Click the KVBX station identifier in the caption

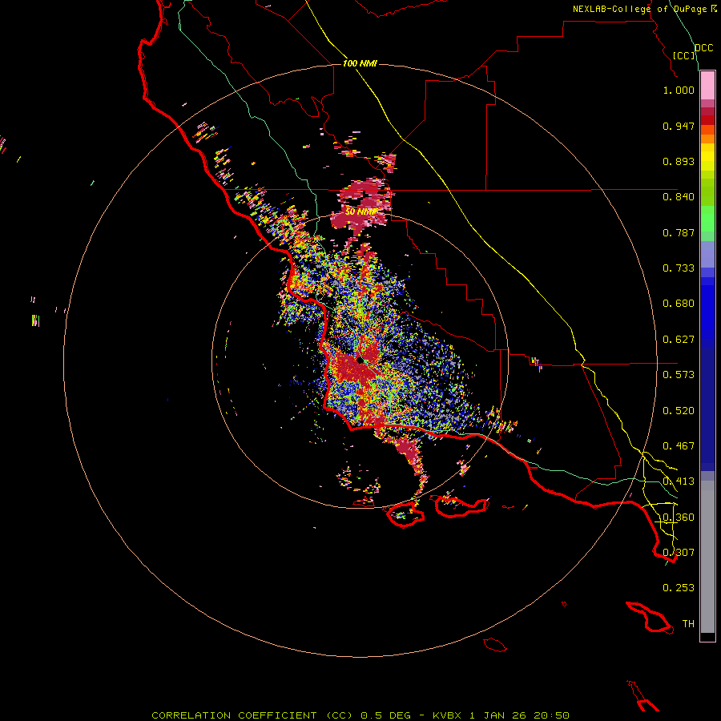[x=446, y=715]
